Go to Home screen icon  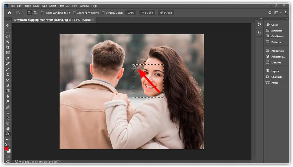pyautogui.click(x=9, y=13)
